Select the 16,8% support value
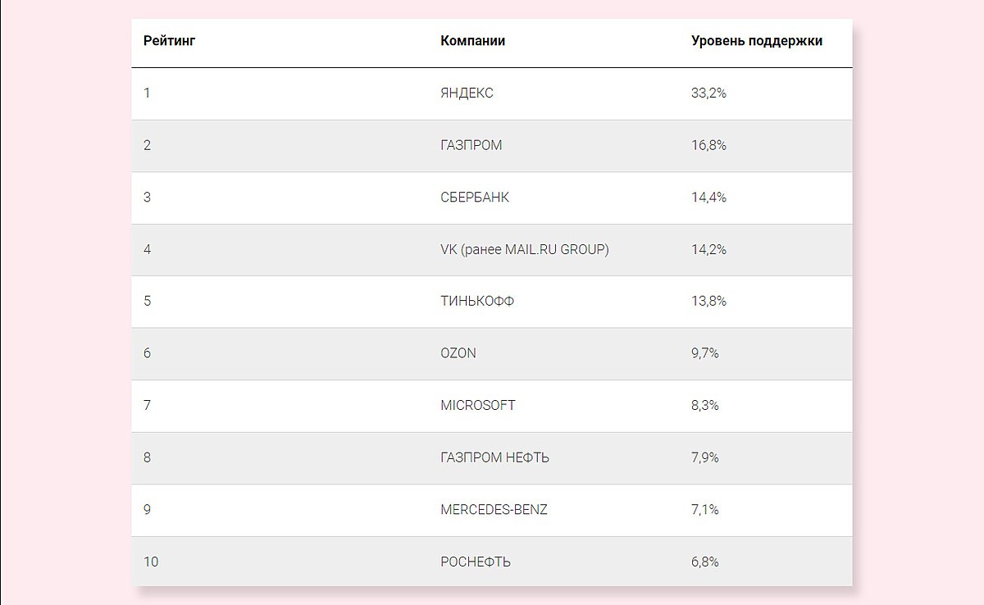The height and width of the screenshot is (605, 984). click(708, 145)
